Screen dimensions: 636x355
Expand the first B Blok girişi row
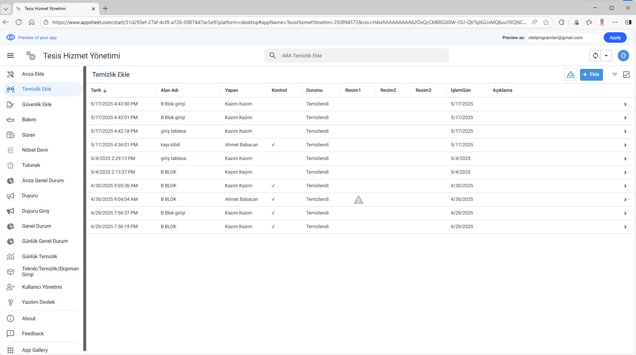click(625, 104)
